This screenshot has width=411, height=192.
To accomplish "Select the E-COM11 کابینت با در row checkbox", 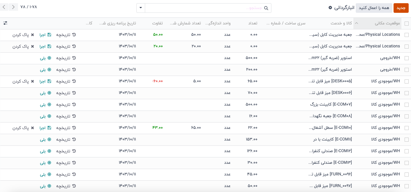I will 406,140.
